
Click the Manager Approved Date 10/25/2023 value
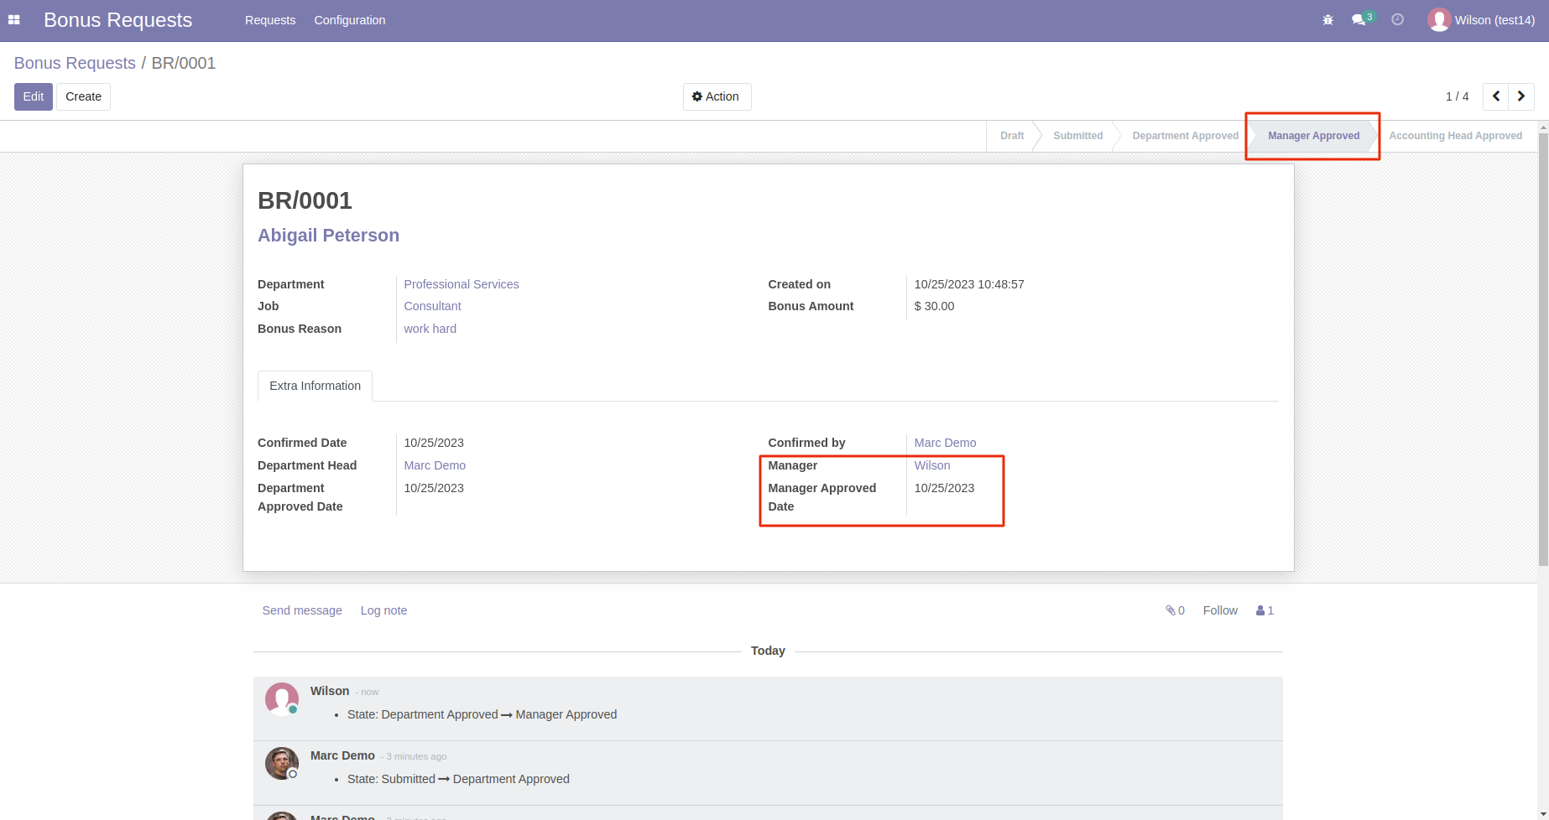coord(944,488)
